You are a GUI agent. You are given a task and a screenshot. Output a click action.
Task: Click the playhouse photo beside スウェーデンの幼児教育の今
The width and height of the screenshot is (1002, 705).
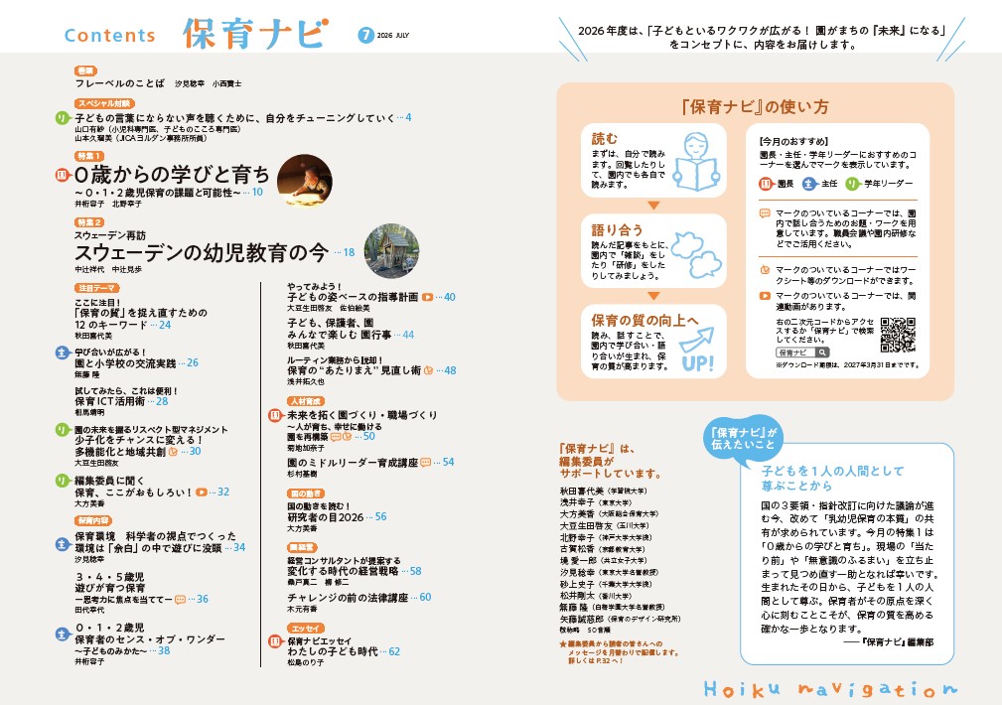pos(391,251)
